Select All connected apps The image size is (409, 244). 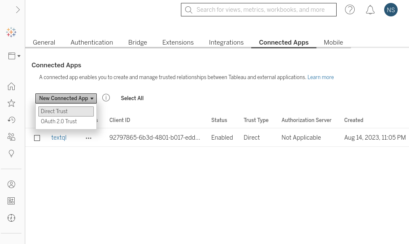[132, 98]
